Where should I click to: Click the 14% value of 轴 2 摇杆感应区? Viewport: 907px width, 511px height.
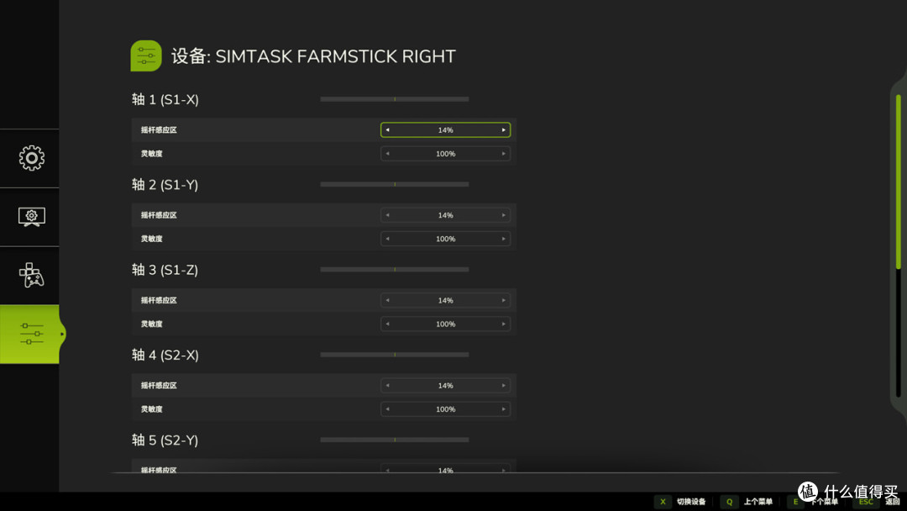445,215
